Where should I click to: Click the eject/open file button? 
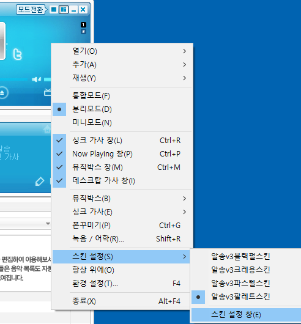tap(2, 92)
